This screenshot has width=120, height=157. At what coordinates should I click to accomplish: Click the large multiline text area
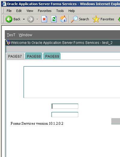[x=72, y=82]
